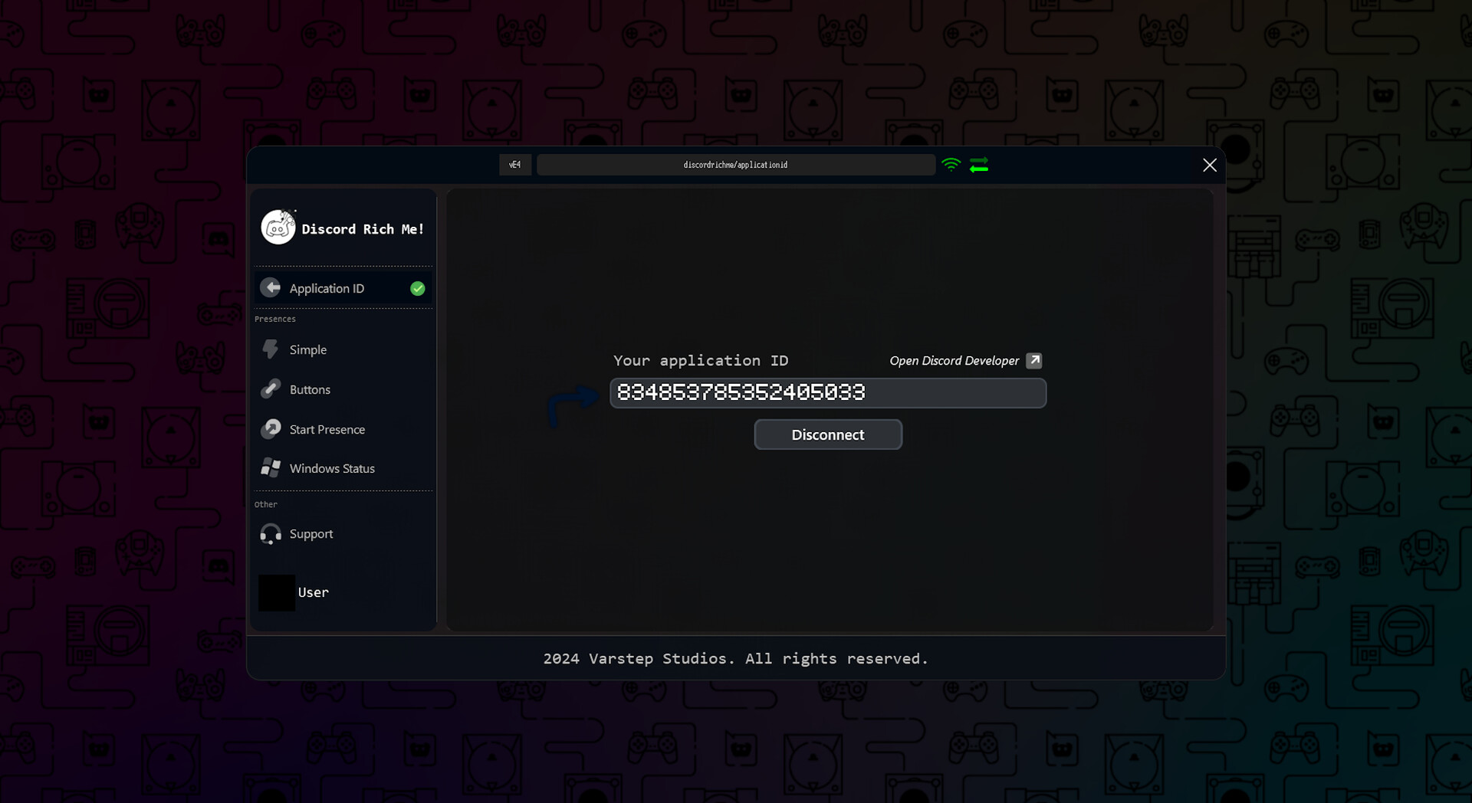
Task: Click the green Wi-Fi connection icon
Action: tap(951, 165)
